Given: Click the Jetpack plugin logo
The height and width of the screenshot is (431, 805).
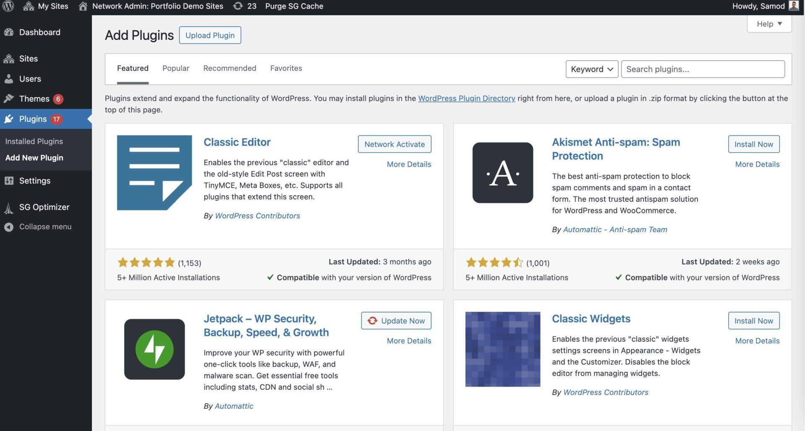Looking at the screenshot, I should pyautogui.click(x=154, y=349).
